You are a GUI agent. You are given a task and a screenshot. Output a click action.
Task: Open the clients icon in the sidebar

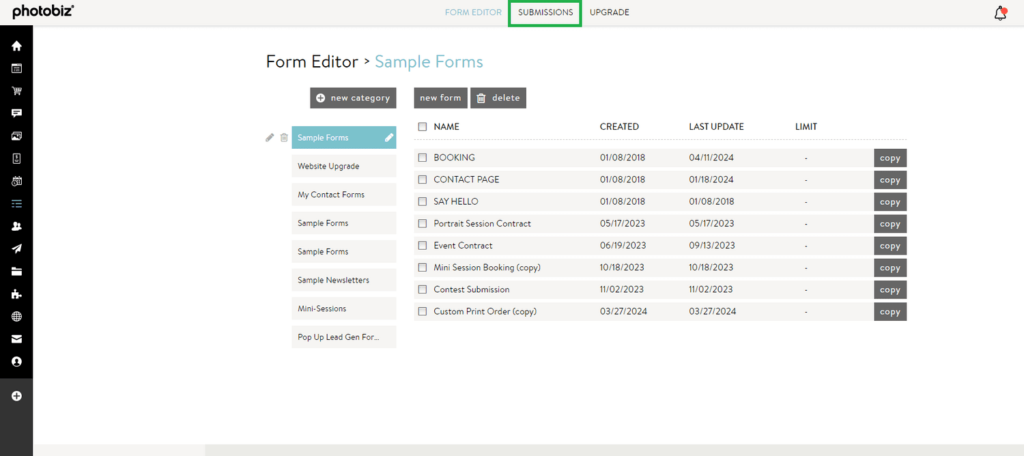[16, 226]
